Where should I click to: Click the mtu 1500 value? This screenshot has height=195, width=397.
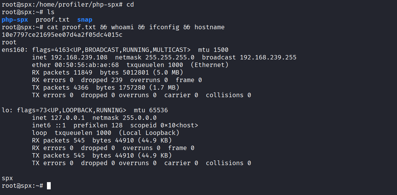pyautogui.click(x=221, y=50)
